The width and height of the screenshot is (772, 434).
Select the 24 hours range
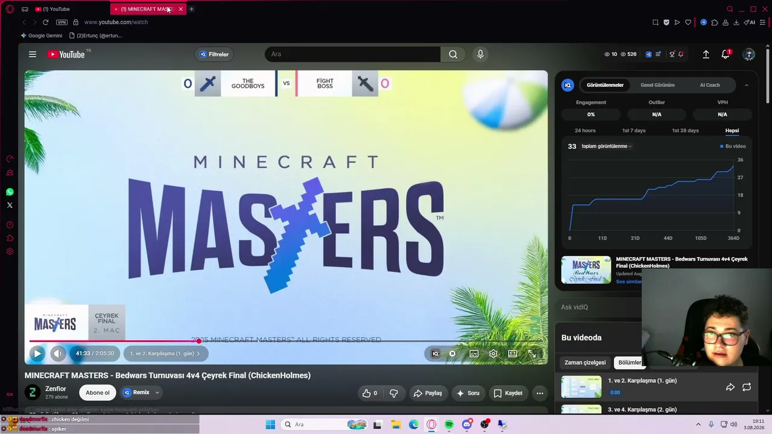point(585,130)
